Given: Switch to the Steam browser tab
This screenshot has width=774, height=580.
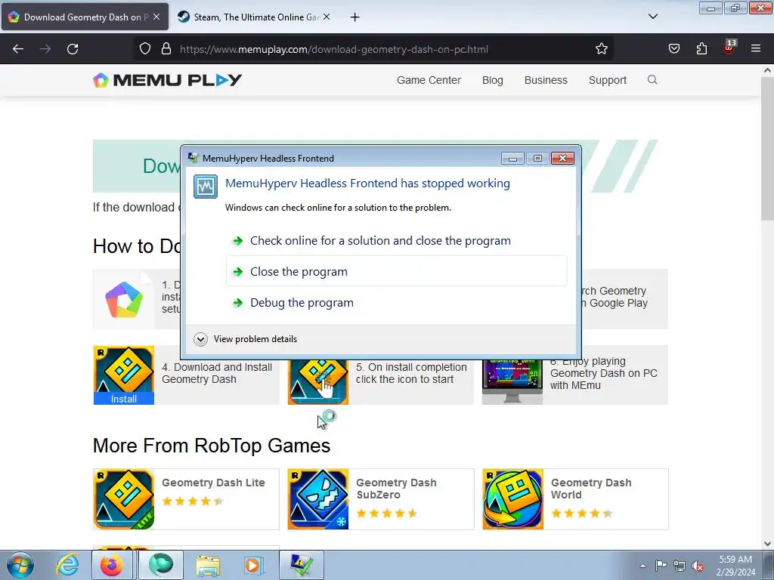Looking at the screenshot, I should [x=254, y=17].
